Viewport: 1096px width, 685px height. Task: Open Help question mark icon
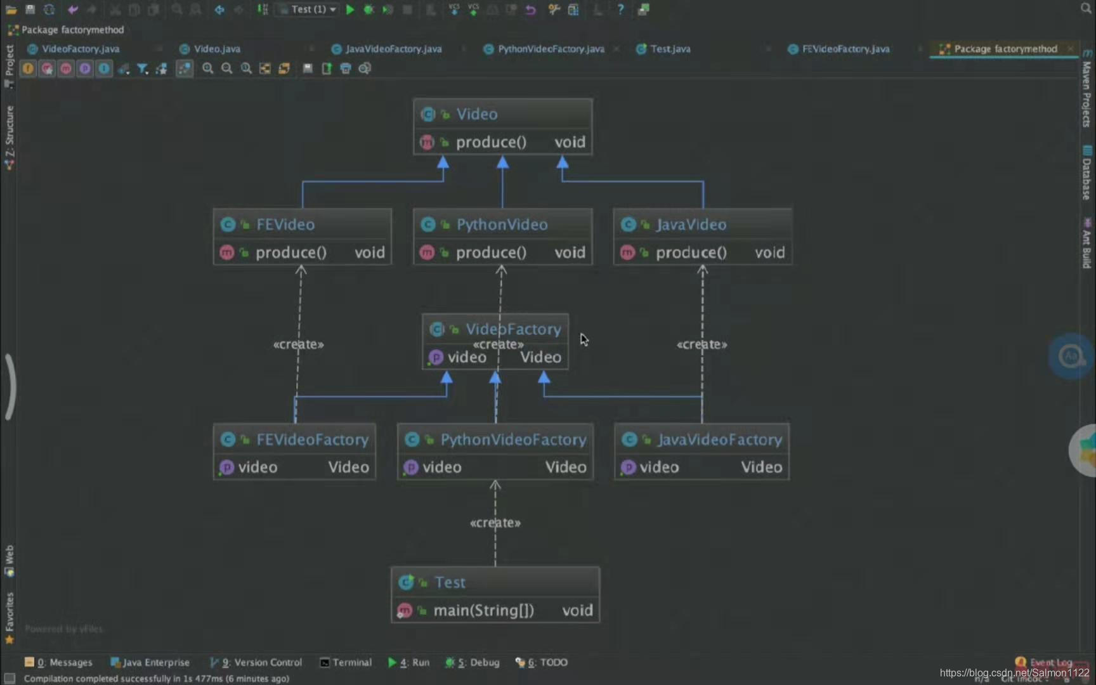pos(621,10)
